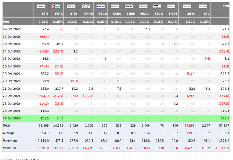Viewport: 233px width, 160px height.
Task: Click the 19 Oct 2026 date cell
Action: [12, 74]
